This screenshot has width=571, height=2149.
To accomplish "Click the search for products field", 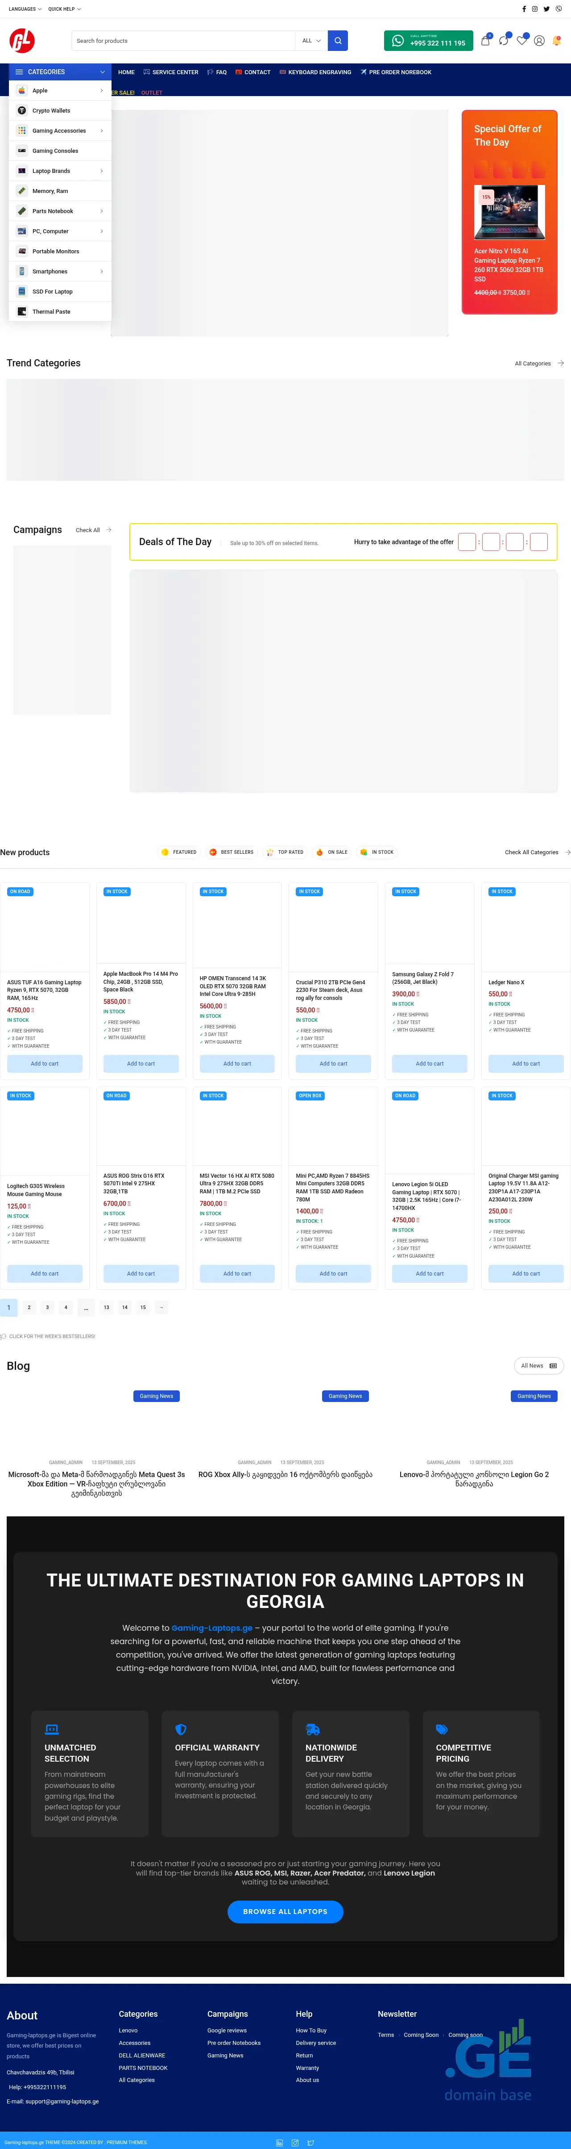I will [183, 41].
